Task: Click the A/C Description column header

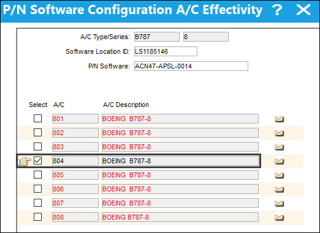Action: tap(126, 105)
